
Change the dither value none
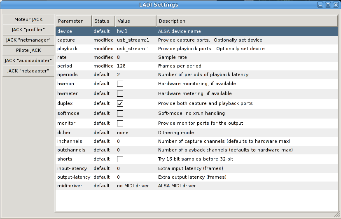click(122, 133)
